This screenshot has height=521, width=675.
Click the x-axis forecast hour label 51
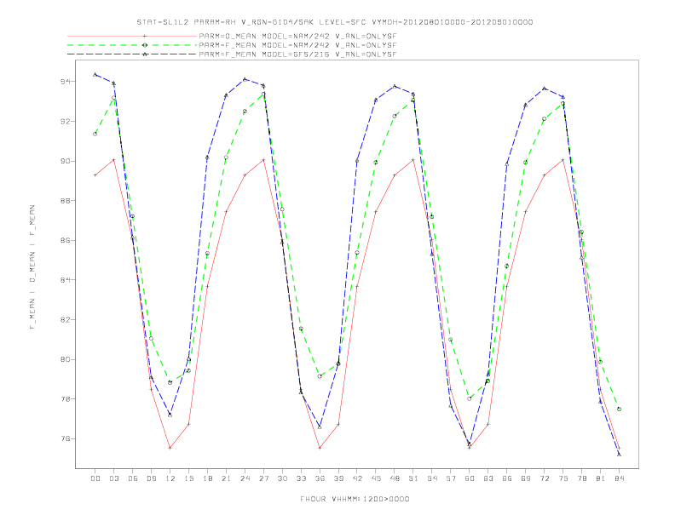click(413, 478)
